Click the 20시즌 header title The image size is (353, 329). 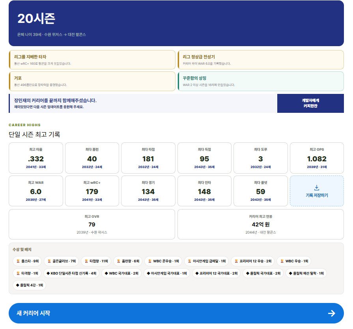pos(36,19)
